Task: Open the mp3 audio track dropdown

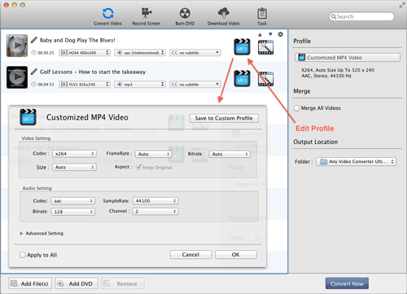Action: [x=140, y=85]
